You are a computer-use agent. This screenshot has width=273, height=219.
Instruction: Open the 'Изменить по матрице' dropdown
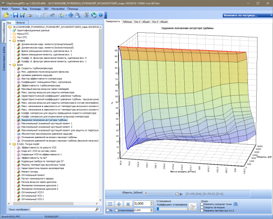coord(247,16)
